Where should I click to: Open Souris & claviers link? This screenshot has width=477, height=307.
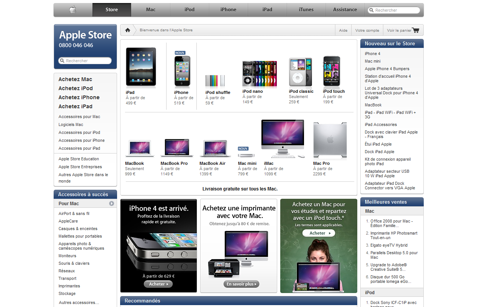tap(74, 263)
